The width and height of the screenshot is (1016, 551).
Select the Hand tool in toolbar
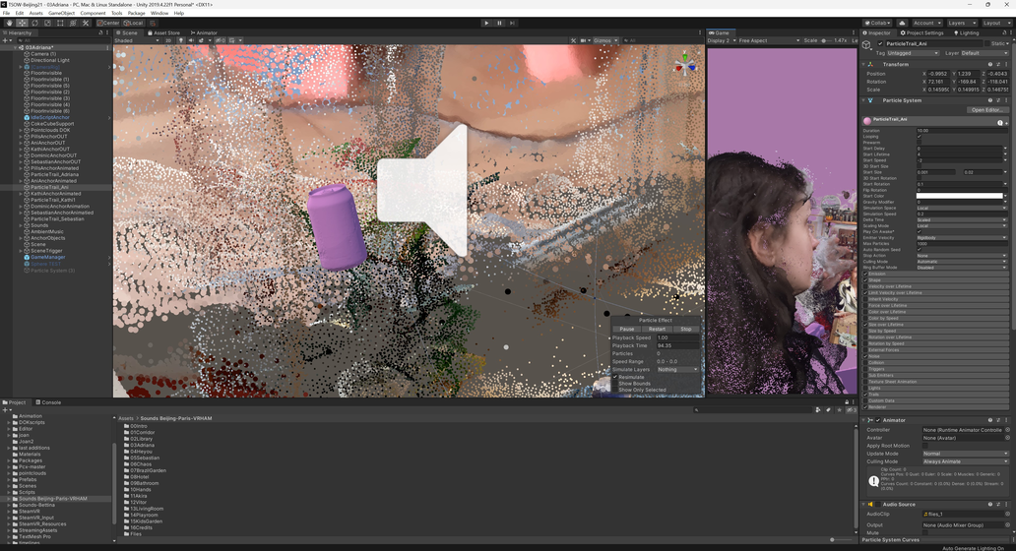click(x=9, y=23)
